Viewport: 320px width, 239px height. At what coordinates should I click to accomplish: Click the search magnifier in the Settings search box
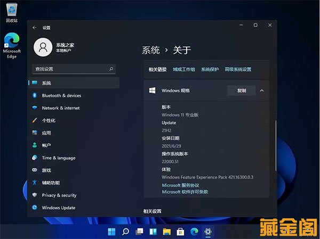tap(111, 69)
